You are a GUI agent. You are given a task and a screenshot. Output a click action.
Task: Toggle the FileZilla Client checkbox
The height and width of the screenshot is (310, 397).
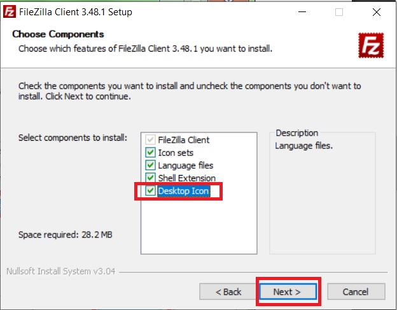(x=150, y=139)
